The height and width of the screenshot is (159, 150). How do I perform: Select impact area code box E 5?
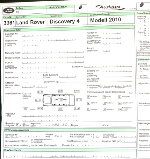click(x=79, y=100)
